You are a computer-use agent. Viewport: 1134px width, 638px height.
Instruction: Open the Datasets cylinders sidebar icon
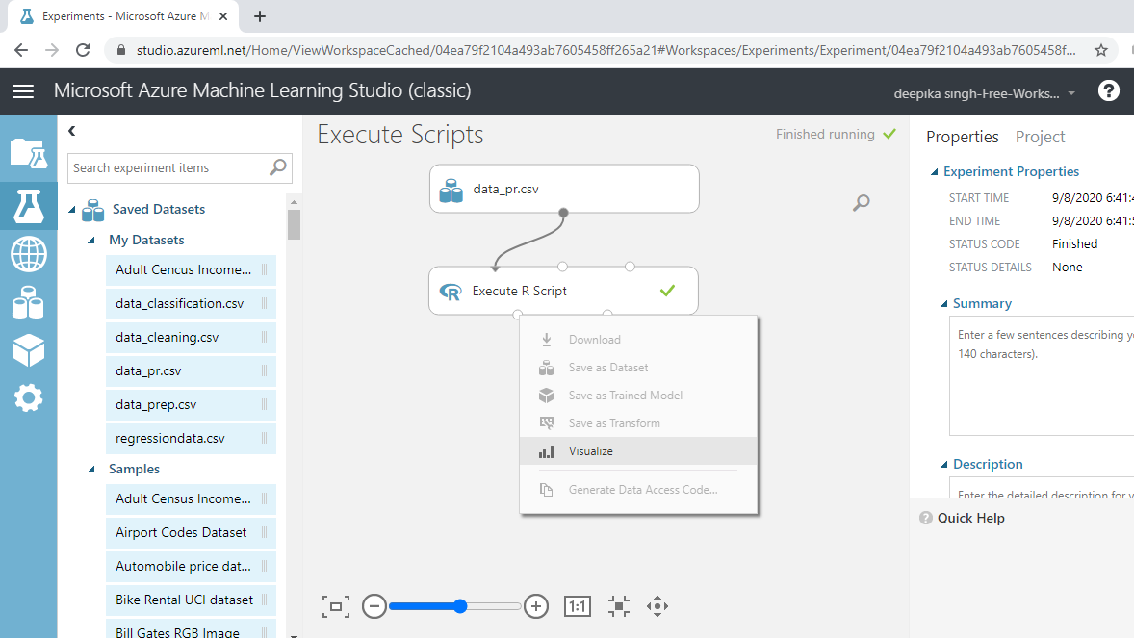click(x=29, y=302)
